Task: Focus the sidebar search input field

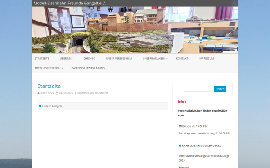Action: tap(198, 89)
